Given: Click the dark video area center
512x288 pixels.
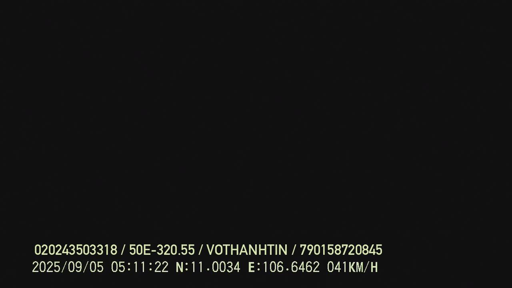Looking at the screenshot, I should (x=256, y=120).
